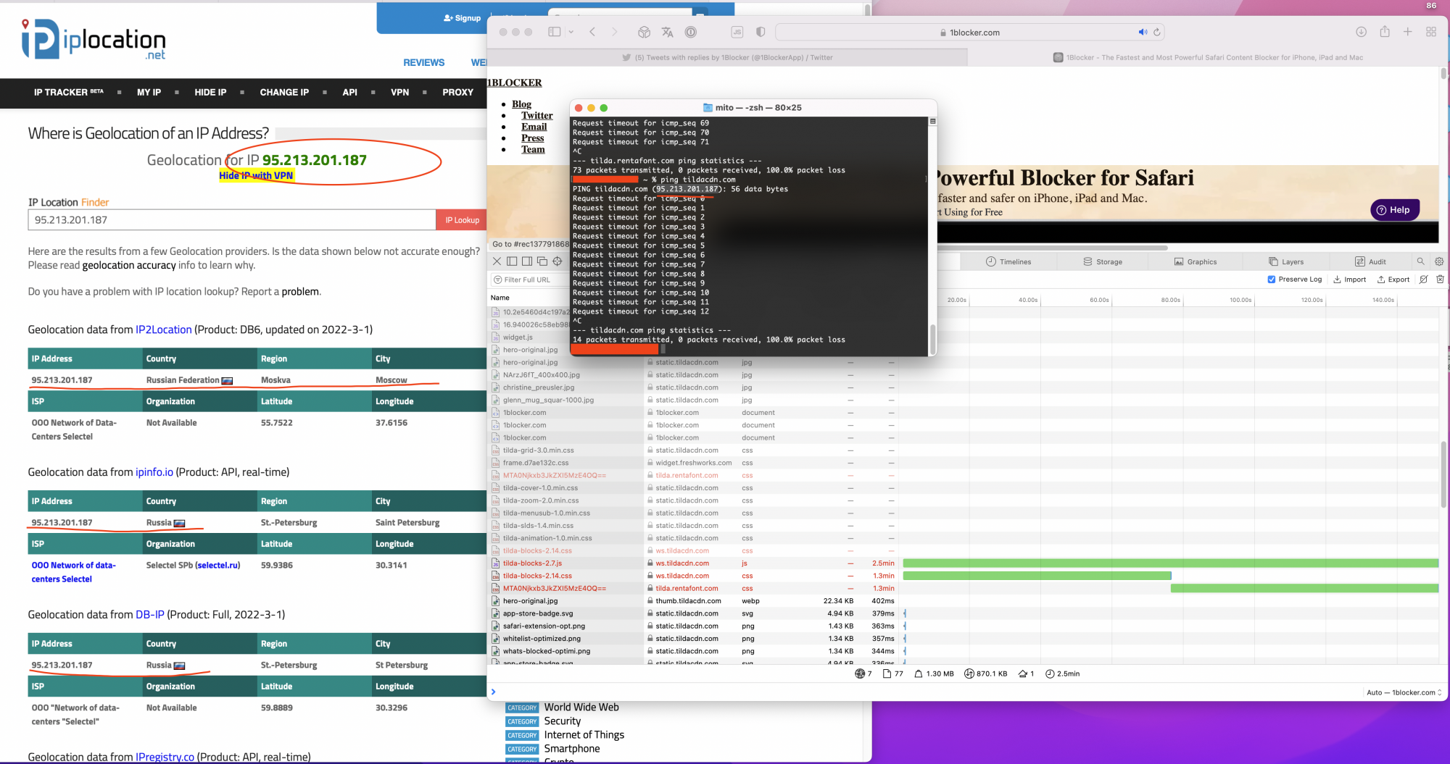Click the console prompt chevron in Web Inspector
This screenshot has height=764, width=1450.
[494, 692]
